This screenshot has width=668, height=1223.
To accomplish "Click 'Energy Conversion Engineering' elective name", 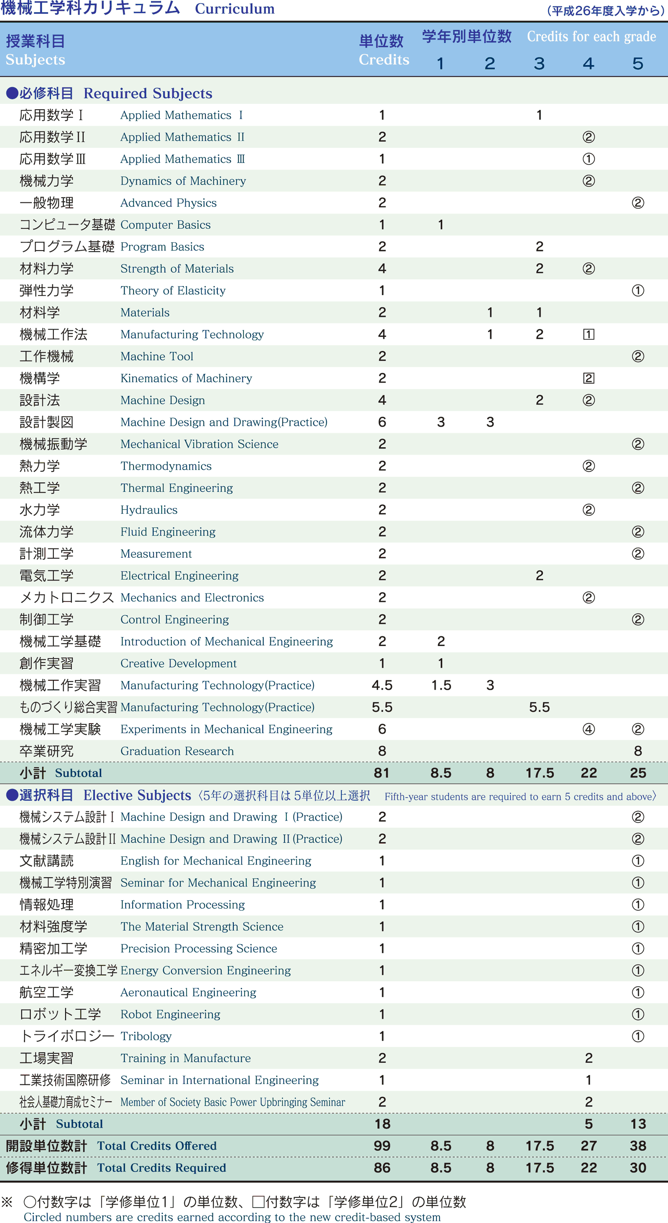I will [x=205, y=971].
